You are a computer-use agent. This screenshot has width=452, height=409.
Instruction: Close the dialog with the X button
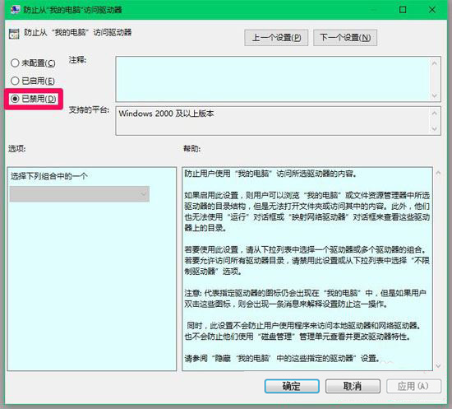pos(432,10)
